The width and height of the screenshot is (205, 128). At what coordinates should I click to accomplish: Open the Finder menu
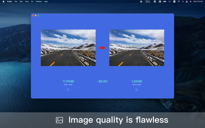[x=9, y=2]
